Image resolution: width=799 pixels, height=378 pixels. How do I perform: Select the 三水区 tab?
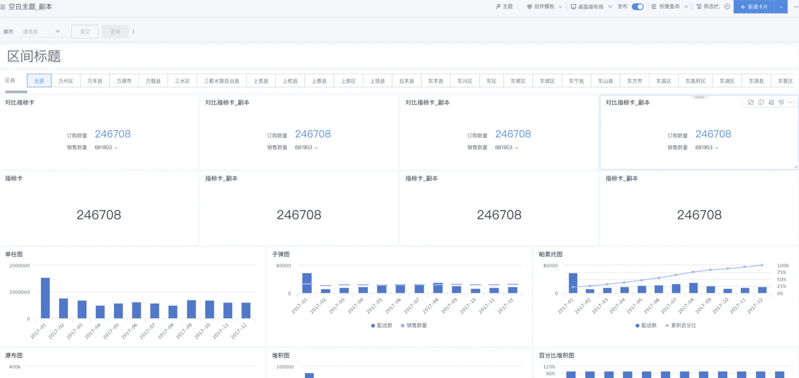coord(182,81)
